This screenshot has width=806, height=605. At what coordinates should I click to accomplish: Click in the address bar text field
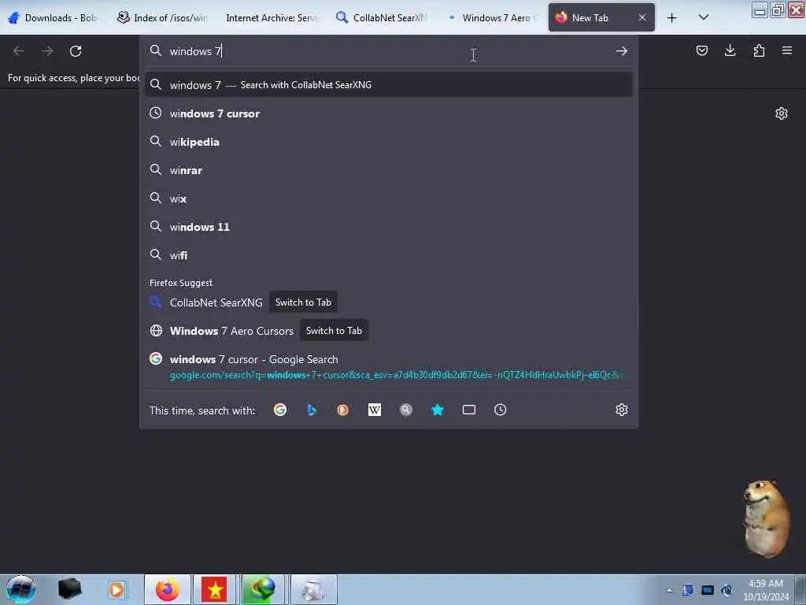coord(389,51)
